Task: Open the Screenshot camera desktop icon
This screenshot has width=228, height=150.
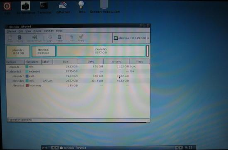Action: pos(25,6)
